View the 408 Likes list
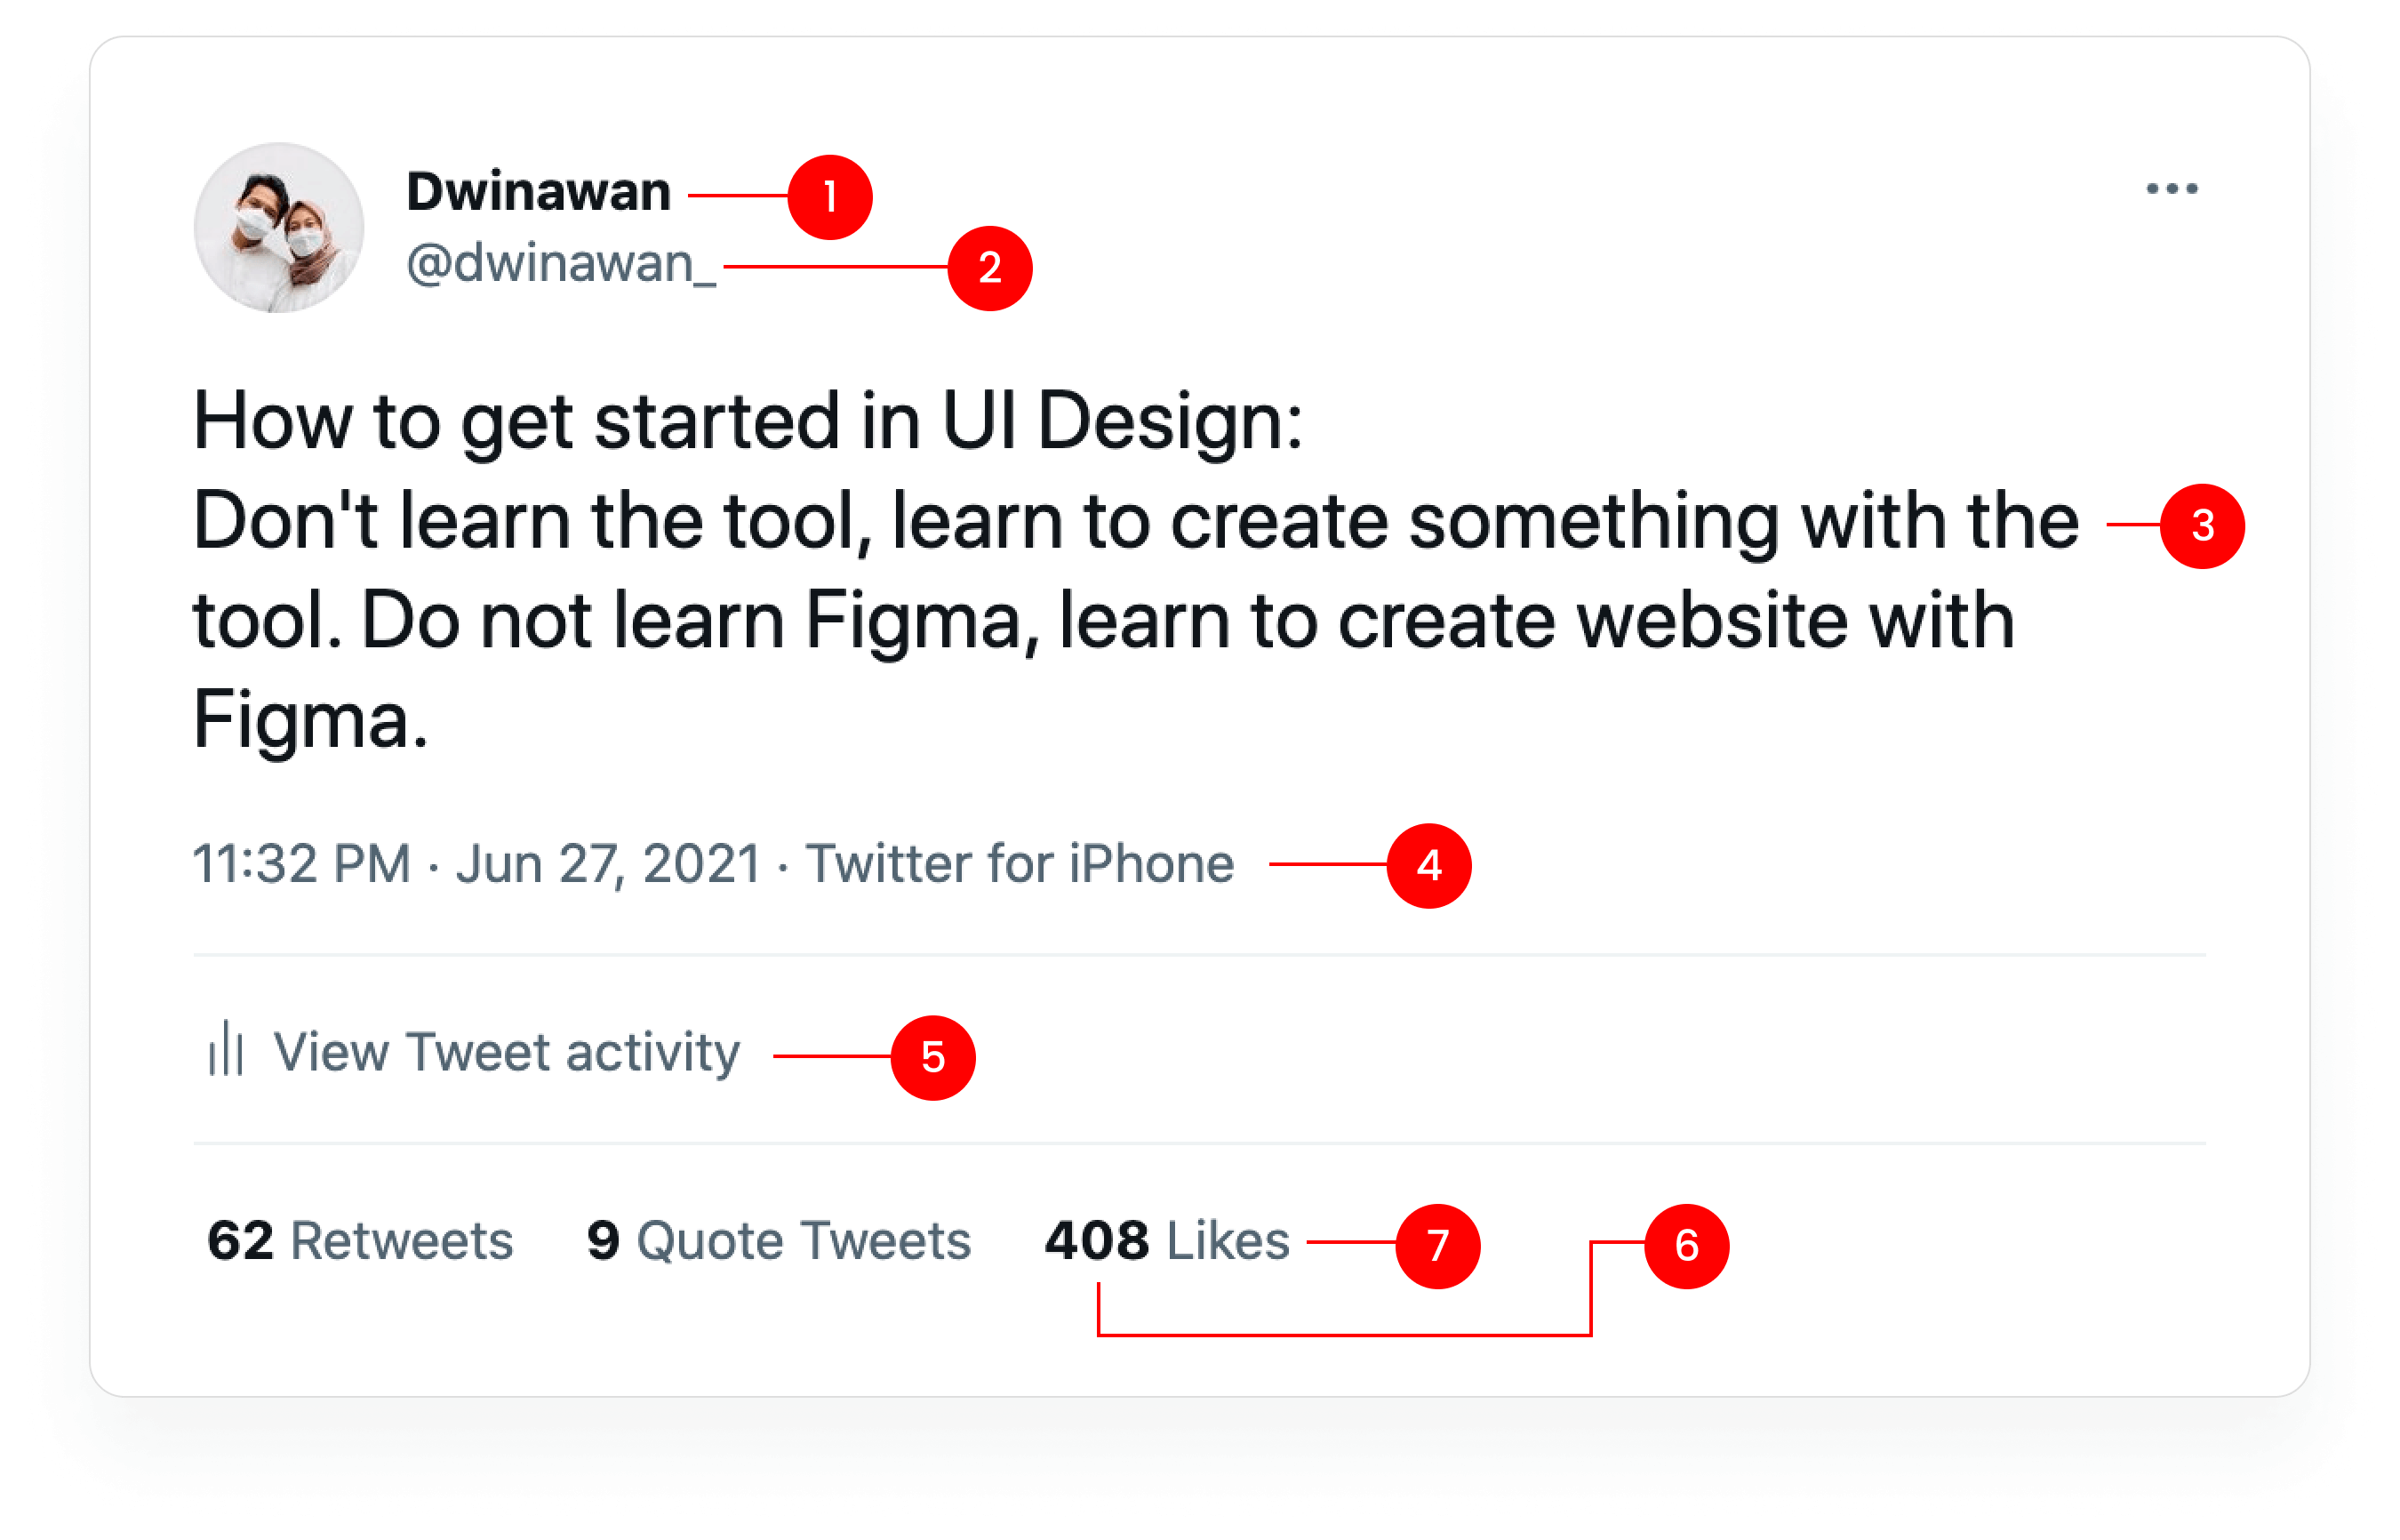 1166,1241
